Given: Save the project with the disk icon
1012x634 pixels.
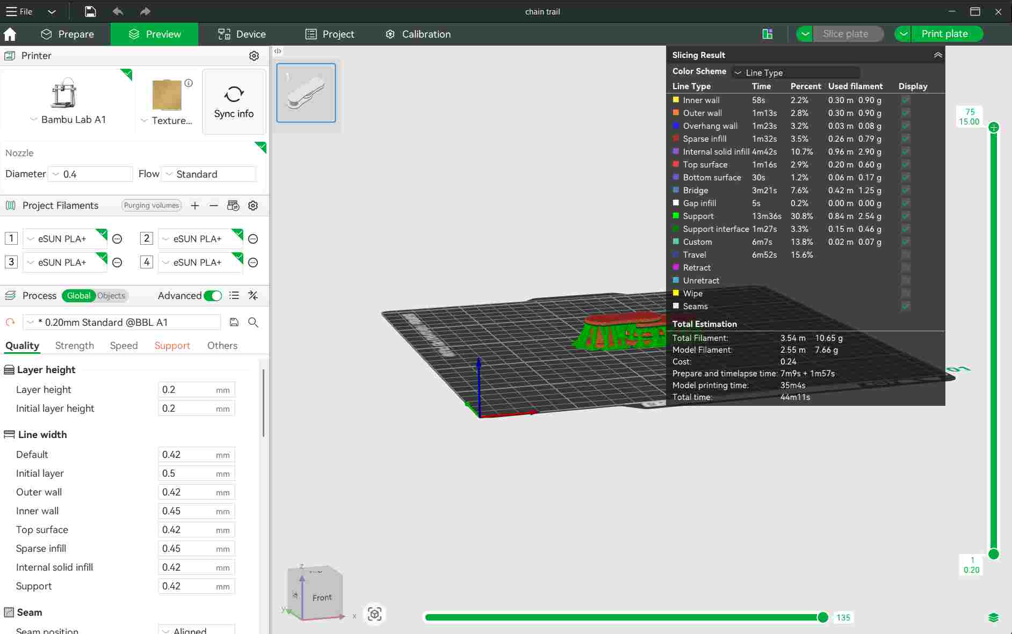Looking at the screenshot, I should (90, 11).
